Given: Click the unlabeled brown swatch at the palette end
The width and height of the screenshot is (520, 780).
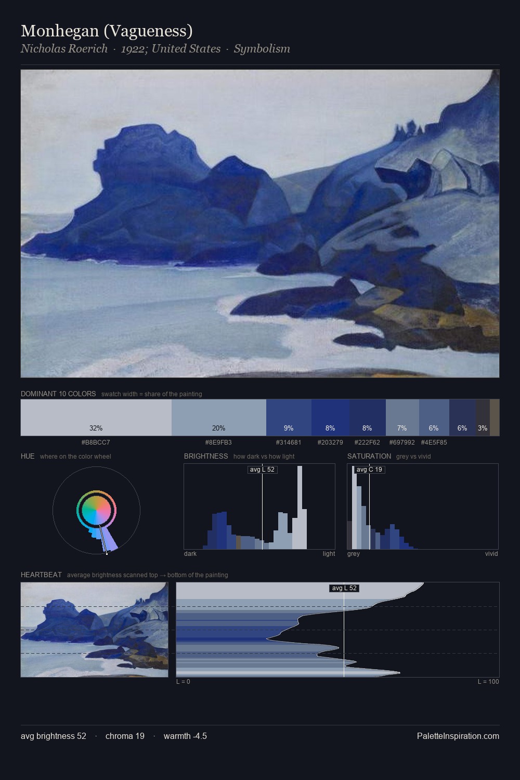Looking at the screenshot, I should pos(495,417).
